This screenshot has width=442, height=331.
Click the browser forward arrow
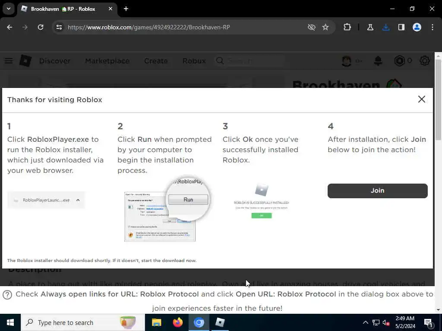click(x=25, y=27)
